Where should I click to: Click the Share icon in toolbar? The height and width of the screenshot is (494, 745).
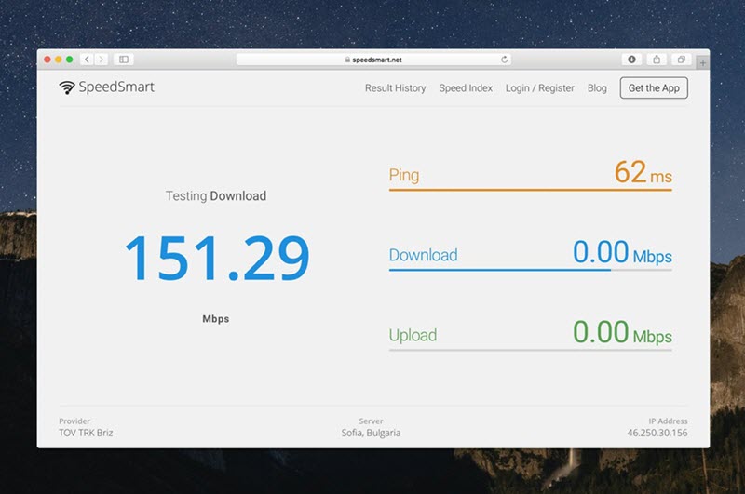pos(657,60)
